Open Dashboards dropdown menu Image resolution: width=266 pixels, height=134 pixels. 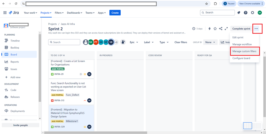75,13
